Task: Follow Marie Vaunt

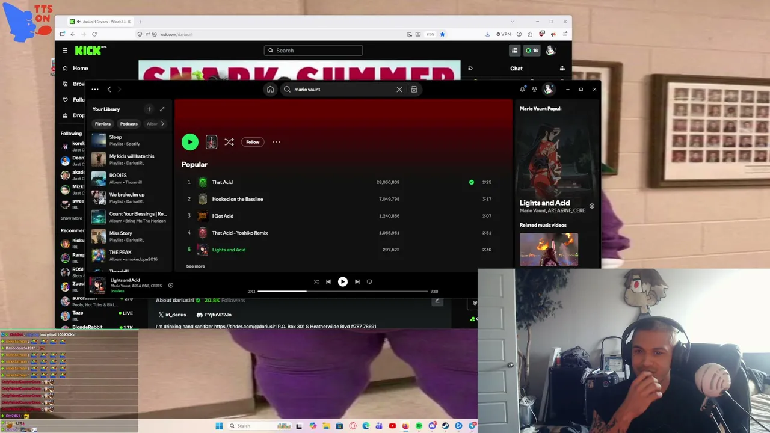Action: [253, 142]
